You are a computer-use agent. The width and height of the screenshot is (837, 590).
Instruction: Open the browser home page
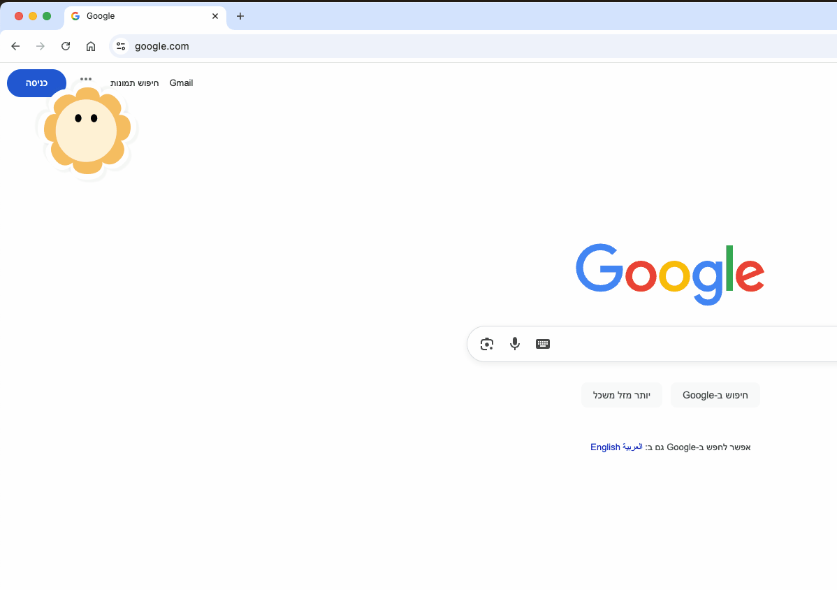(x=91, y=46)
